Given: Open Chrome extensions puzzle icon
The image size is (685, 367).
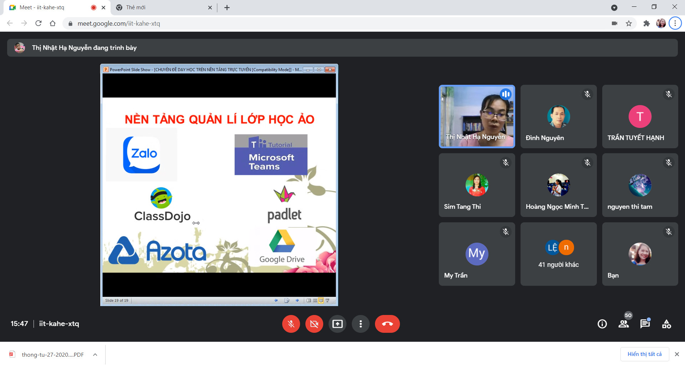Looking at the screenshot, I should click(x=646, y=24).
